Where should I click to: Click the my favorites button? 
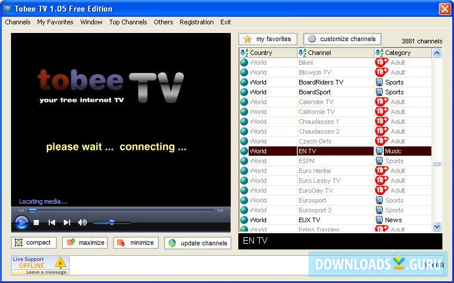point(268,39)
